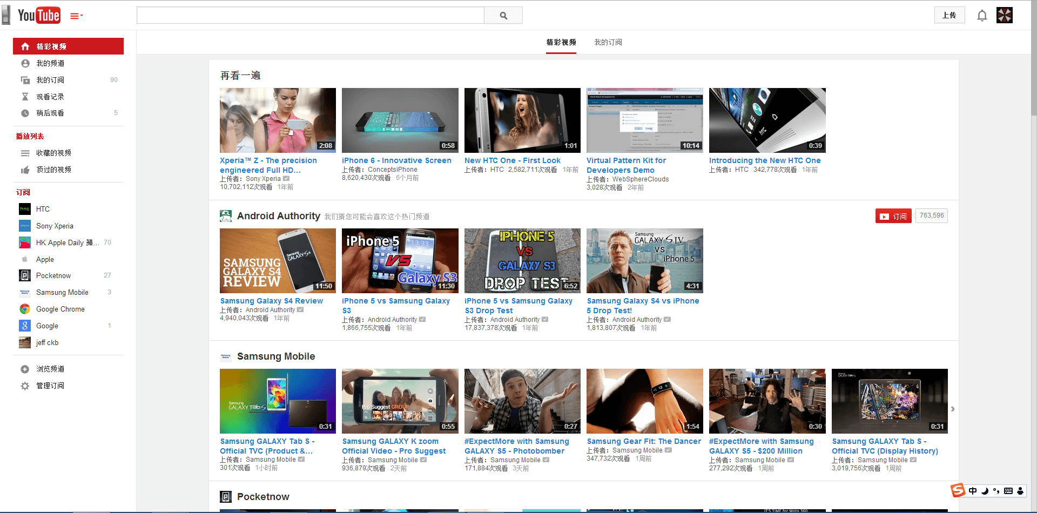
Task: Open iPhone 5 vs Galaxy S3 thumbnail
Action: (x=400, y=261)
